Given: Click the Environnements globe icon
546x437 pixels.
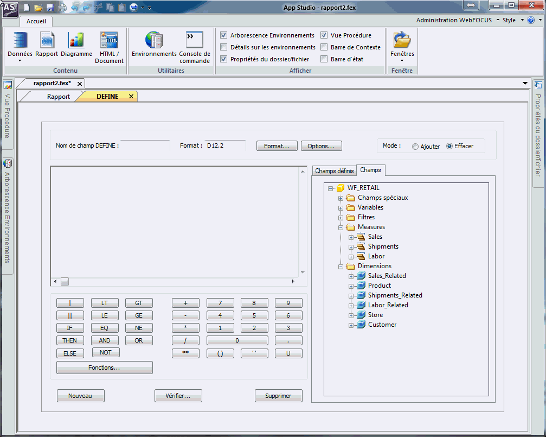Looking at the screenshot, I should click(x=154, y=40).
